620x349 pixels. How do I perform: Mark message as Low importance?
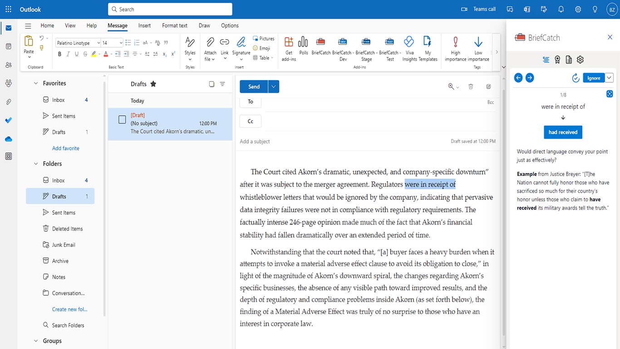click(x=478, y=49)
